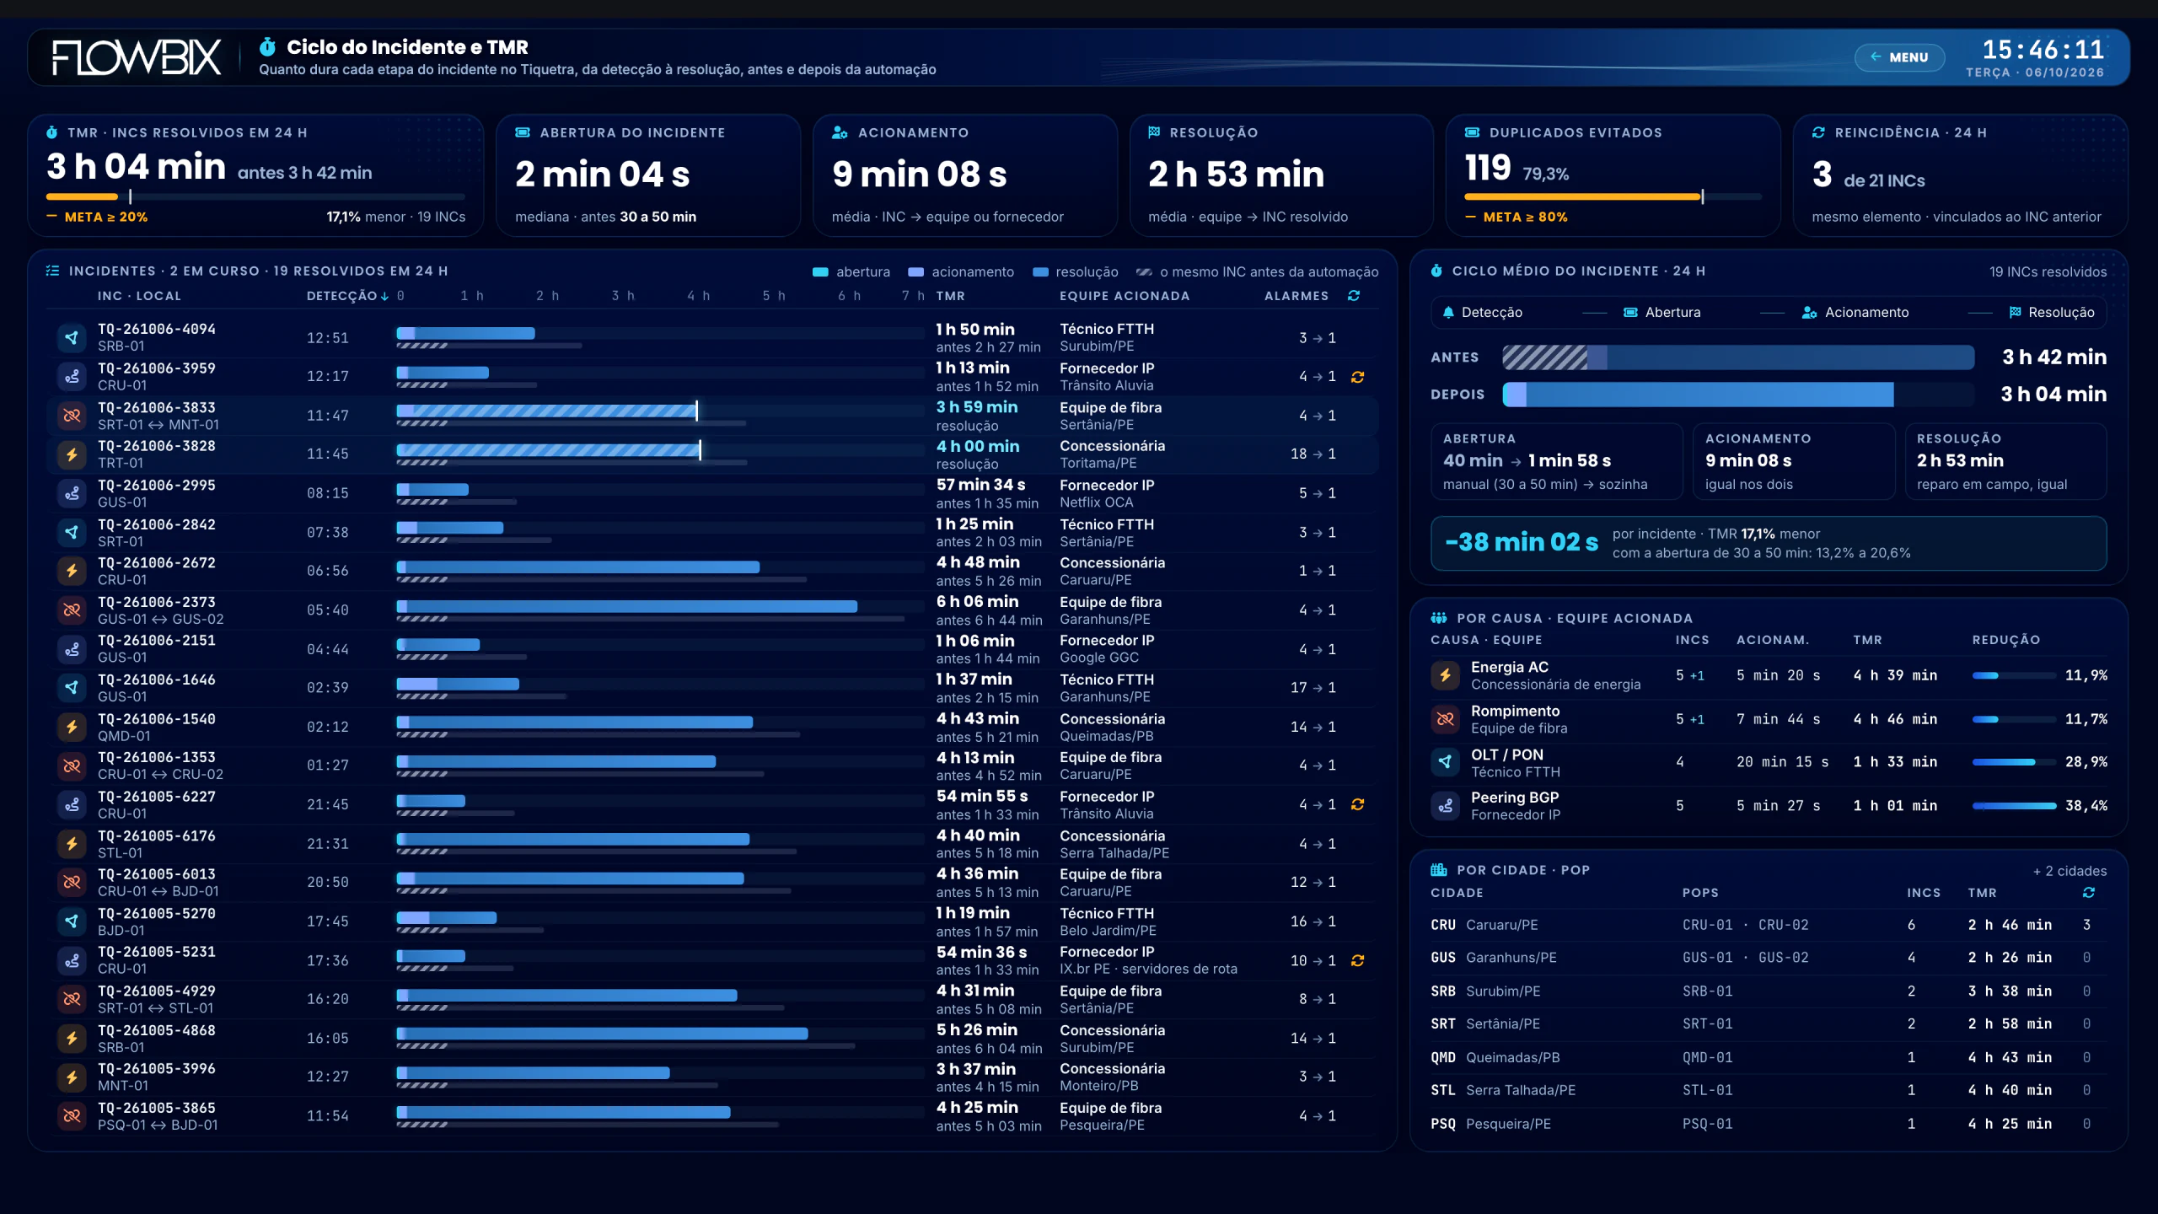2158x1214 pixels.
Task: Click the Duplicados Evitados progress bar
Action: pyautogui.click(x=1613, y=196)
